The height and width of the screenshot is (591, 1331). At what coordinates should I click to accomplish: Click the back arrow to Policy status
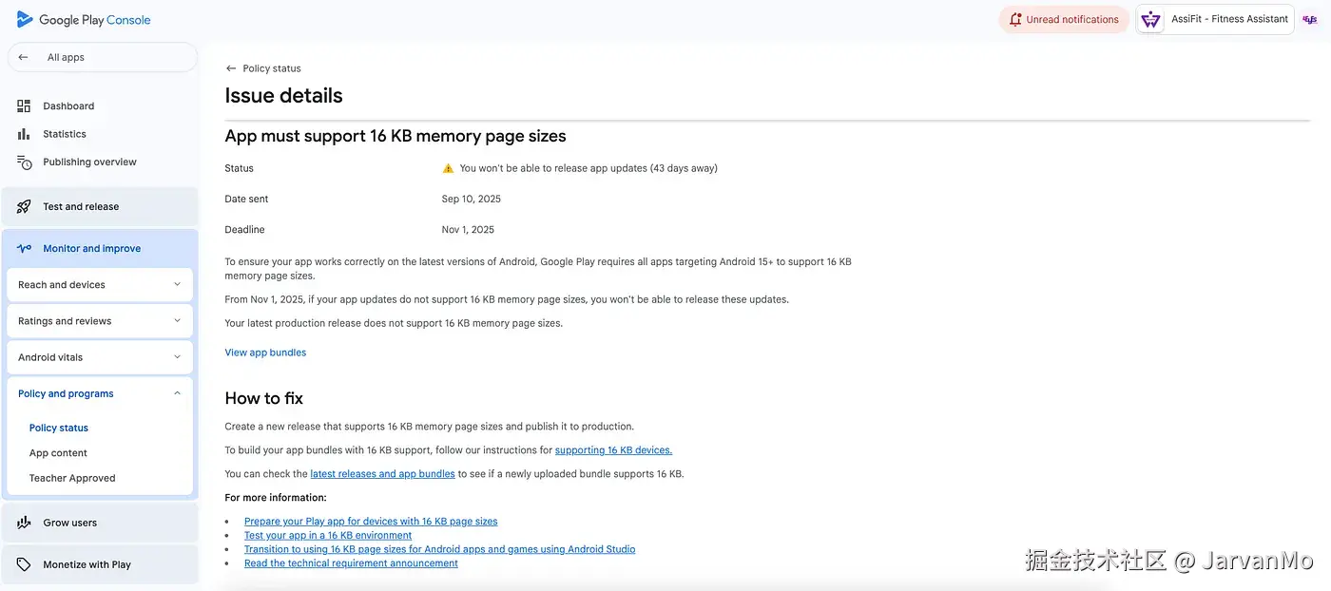(229, 67)
